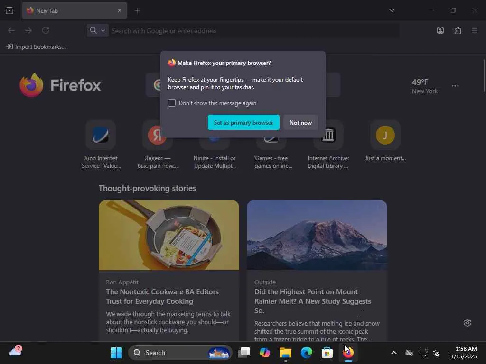Dismiss dialog with Not now
Screen dimensions: 486x364
(x=300, y=123)
